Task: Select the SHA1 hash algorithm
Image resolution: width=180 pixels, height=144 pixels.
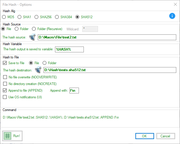Action: (x=20, y=17)
